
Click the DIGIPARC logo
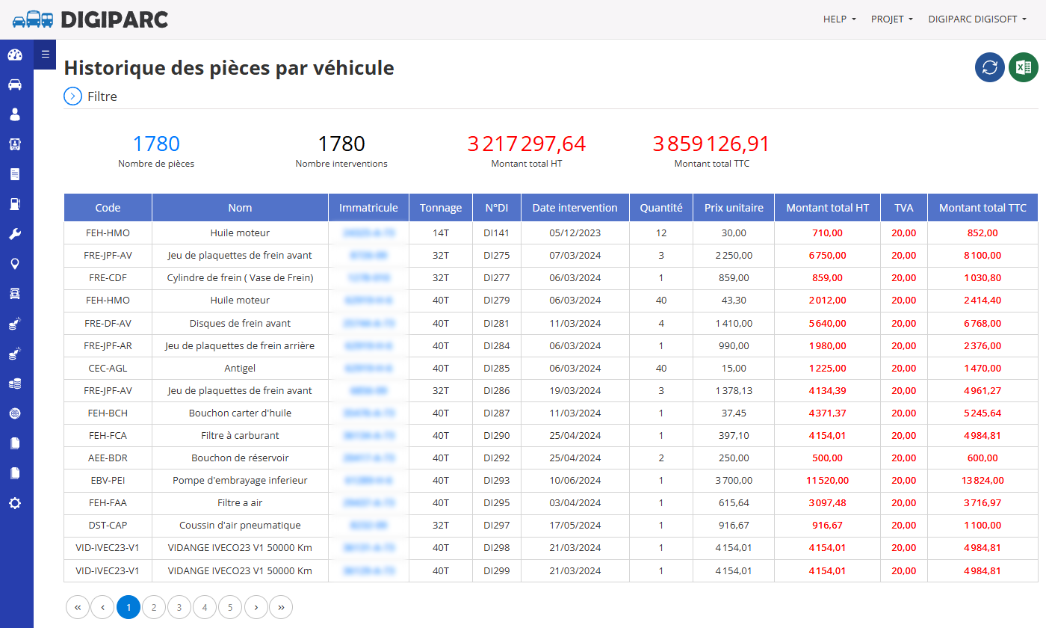pos(90,19)
